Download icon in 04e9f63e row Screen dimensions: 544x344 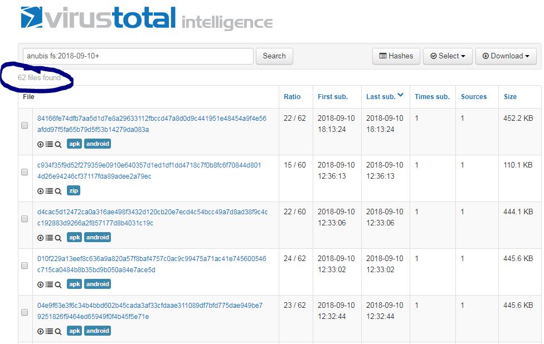pyautogui.click(x=40, y=331)
